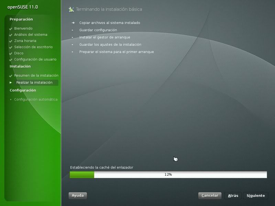This screenshot has height=206, width=275.
Task: Click the installation progress bar at 12%
Action: coord(168,175)
